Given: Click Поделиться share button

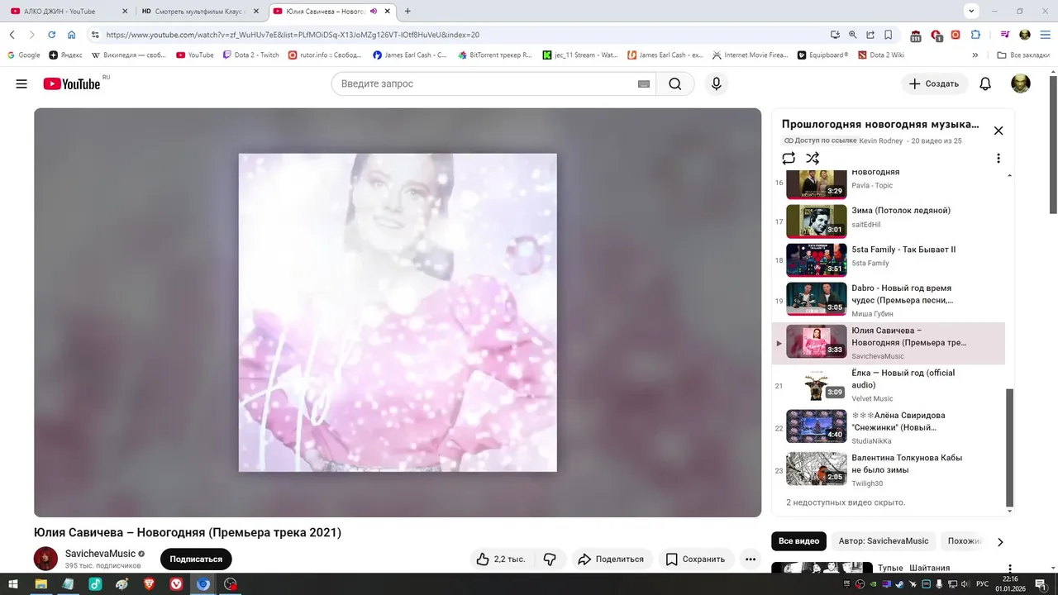Looking at the screenshot, I should 611,559.
